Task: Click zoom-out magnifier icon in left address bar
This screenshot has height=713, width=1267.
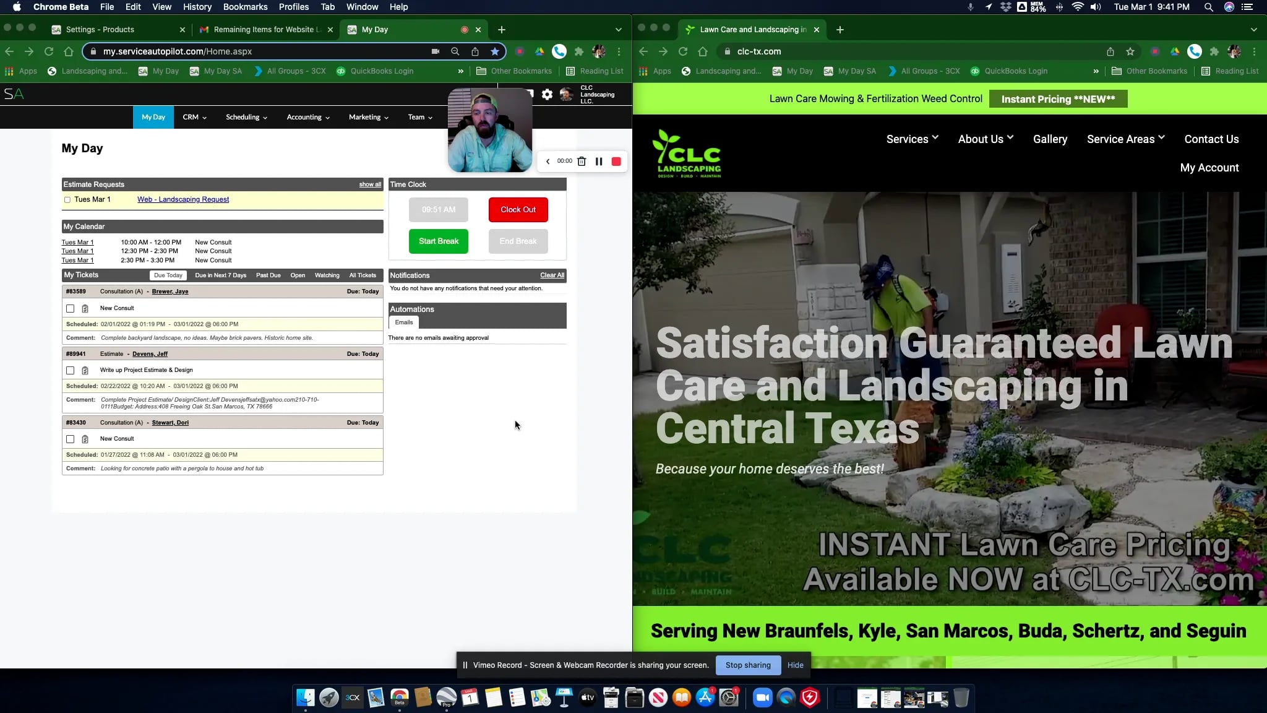Action: 455,51
